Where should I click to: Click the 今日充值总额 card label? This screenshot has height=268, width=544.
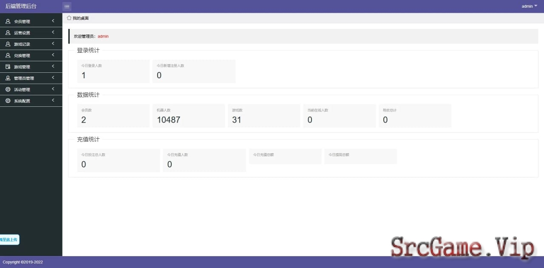263,154
